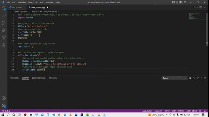Open Windows taskbar search
Image resolution: width=209 pixels, height=117 pixels.
(8, 115)
